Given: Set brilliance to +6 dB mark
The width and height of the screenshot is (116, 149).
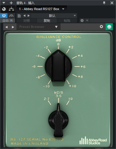Looking at the screenshot, I should point(83,67).
